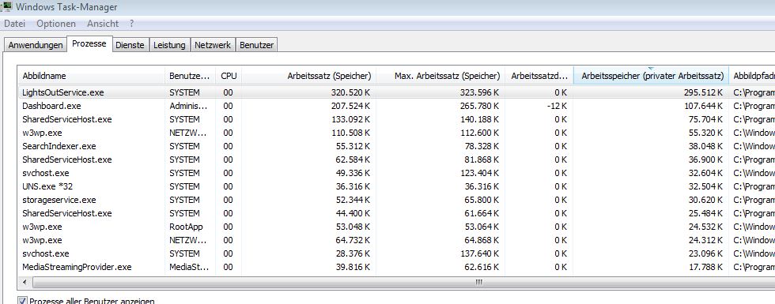Open the Ansicht menu

click(103, 24)
